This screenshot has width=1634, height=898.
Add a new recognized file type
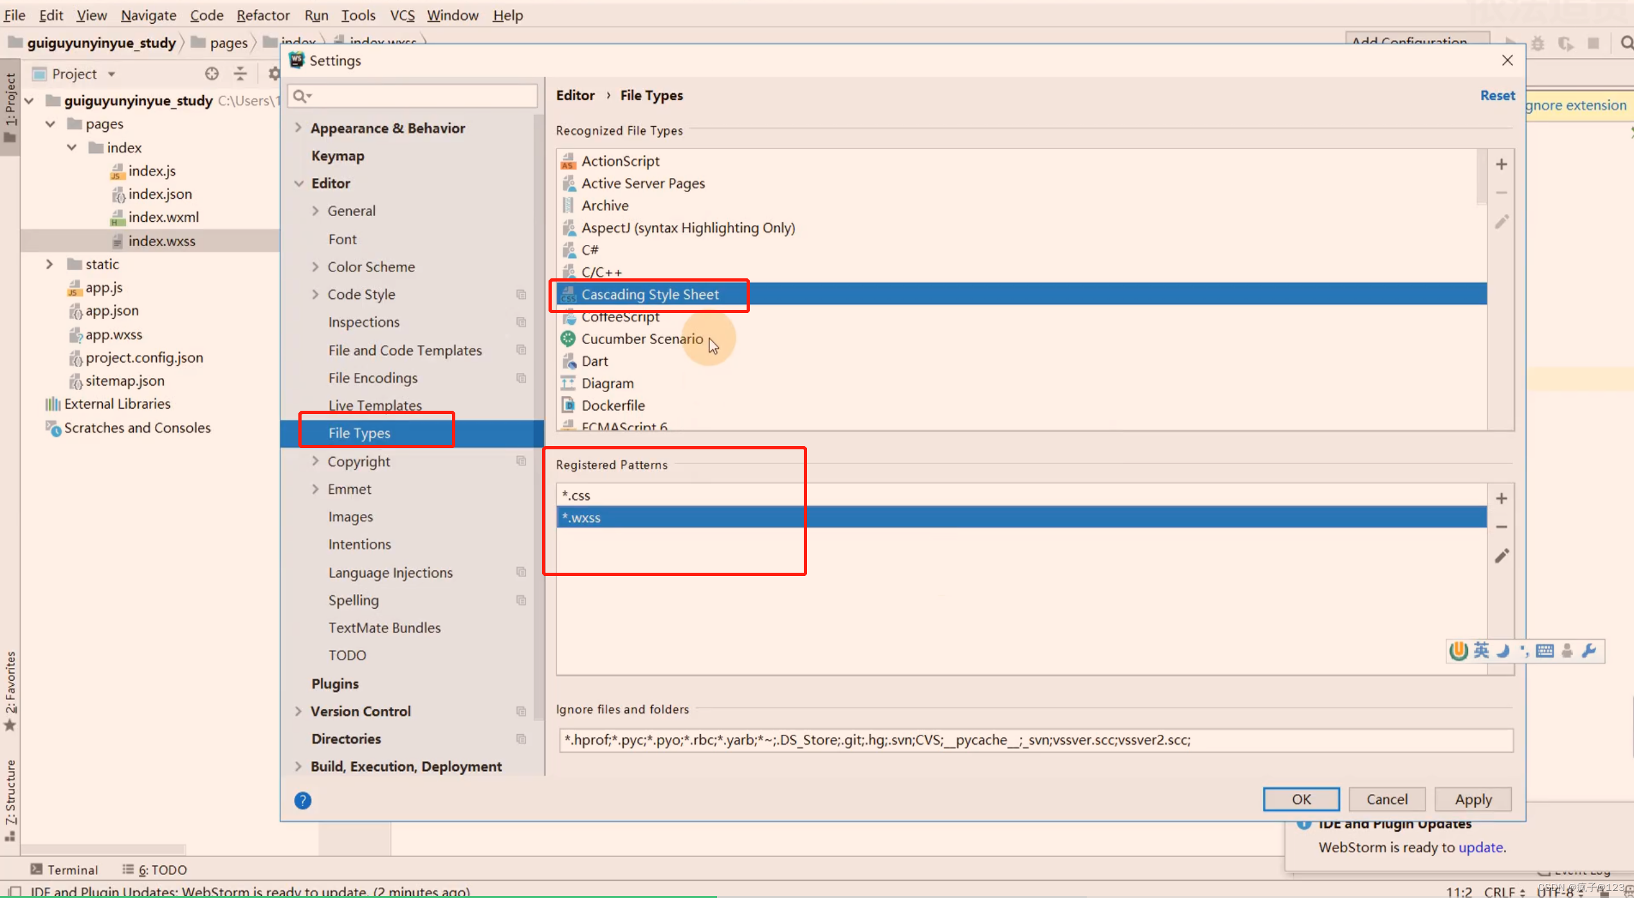tap(1501, 165)
